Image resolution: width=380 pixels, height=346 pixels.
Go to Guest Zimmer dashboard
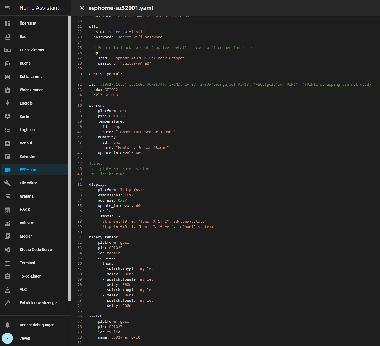[x=35, y=50]
